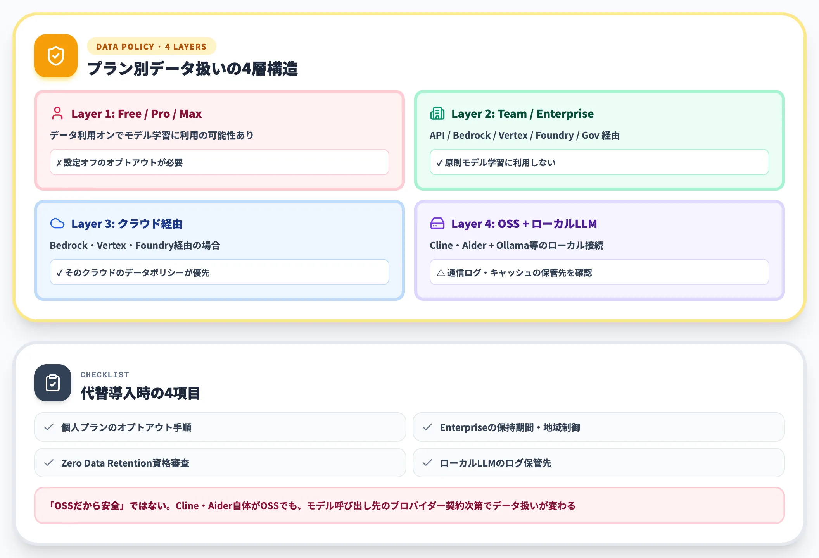Viewport: 819px width, 558px height.
Task: Click the title Layer 2: Team / Enterprise
Action: (x=522, y=114)
